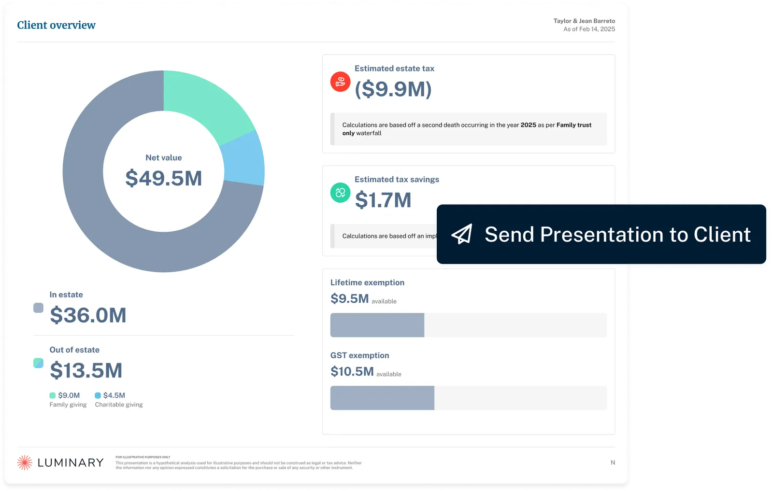Click the "($9.9M)" estate tax amount
Screen dimensions: 773x491
[x=393, y=89]
